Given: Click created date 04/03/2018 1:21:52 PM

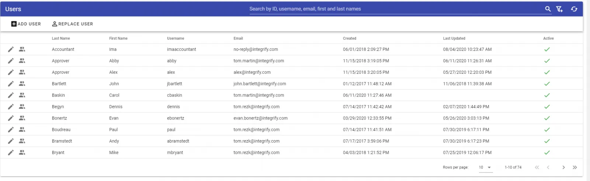Looking at the screenshot, I should 366,153.
